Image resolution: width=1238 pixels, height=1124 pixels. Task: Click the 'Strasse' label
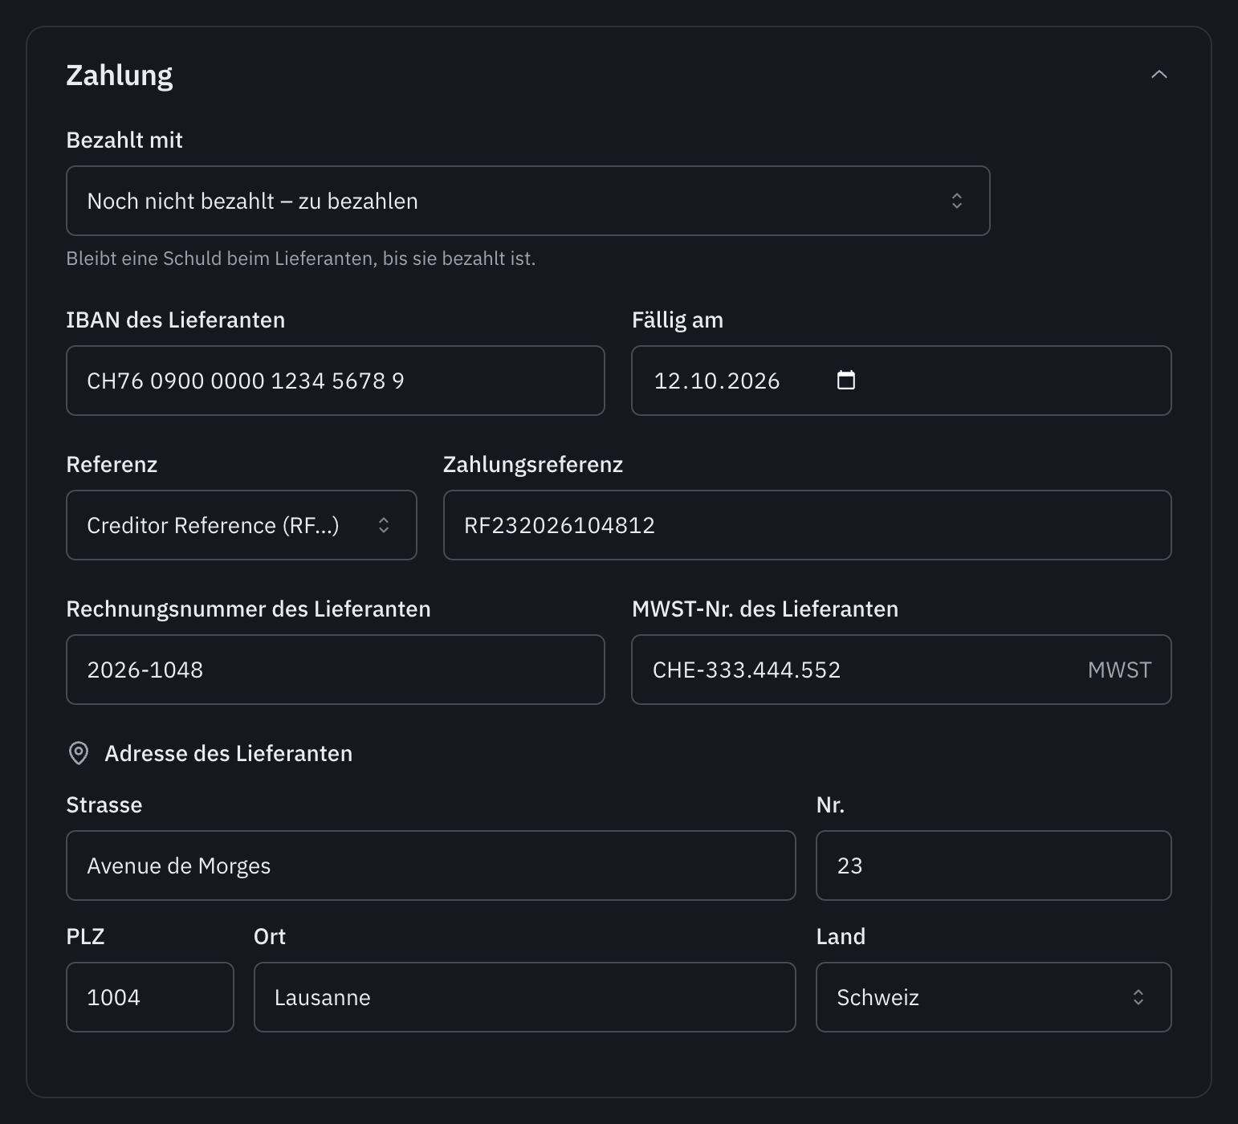pyautogui.click(x=104, y=804)
